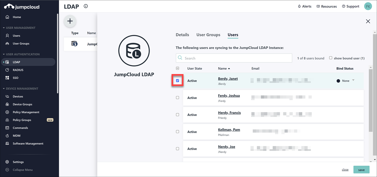The width and height of the screenshot is (377, 177).
Task: Check Kellman, Pam checkbox
Action: tap(178, 132)
